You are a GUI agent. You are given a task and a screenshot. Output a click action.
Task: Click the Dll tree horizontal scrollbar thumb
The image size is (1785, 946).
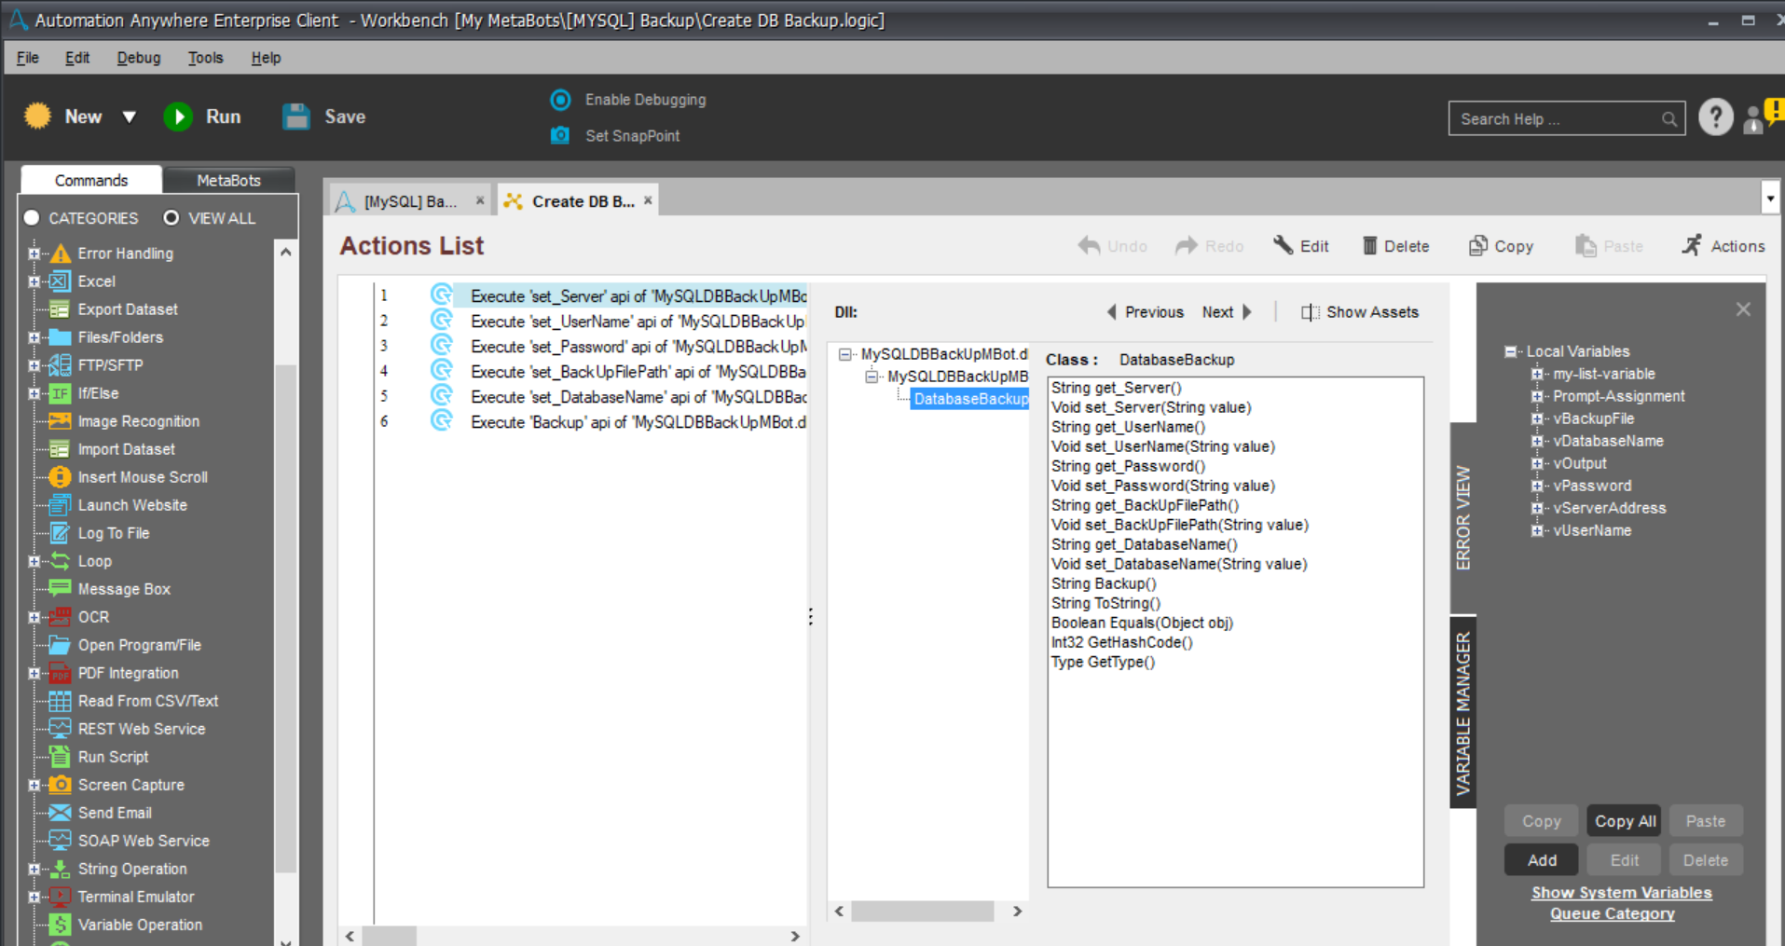point(922,912)
